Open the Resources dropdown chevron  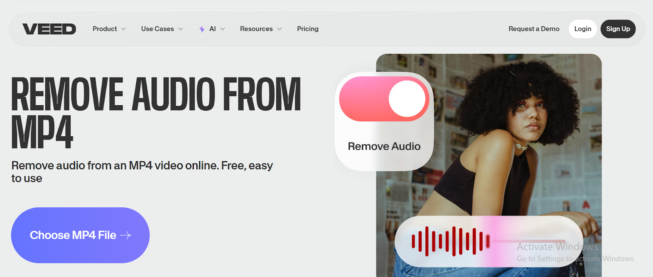click(x=280, y=29)
